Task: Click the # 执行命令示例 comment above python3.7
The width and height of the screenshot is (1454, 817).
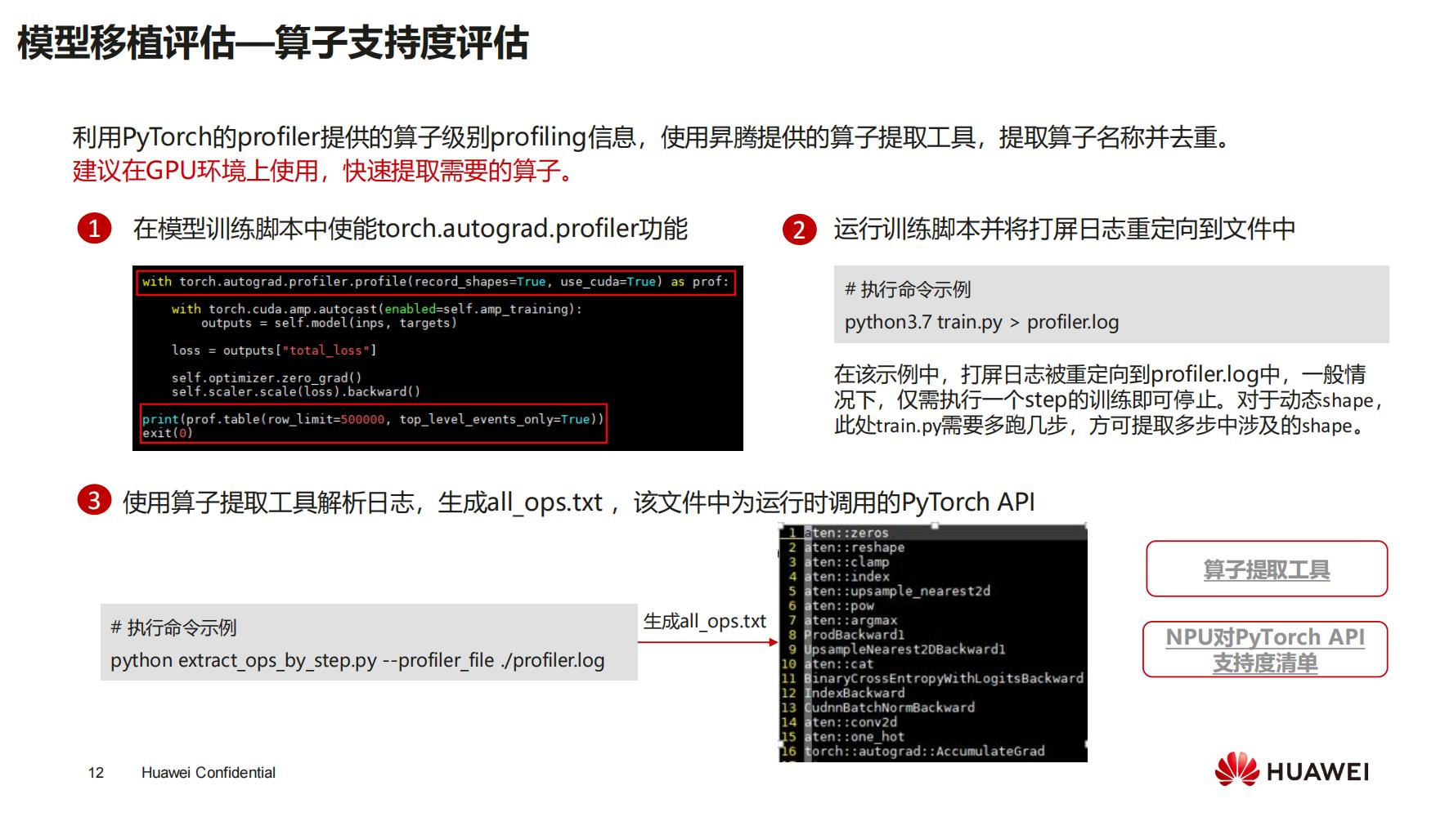Action: coord(908,289)
